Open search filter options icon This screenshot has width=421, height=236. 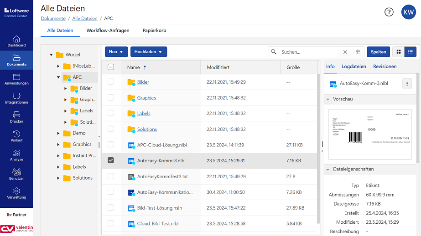point(358,52)
